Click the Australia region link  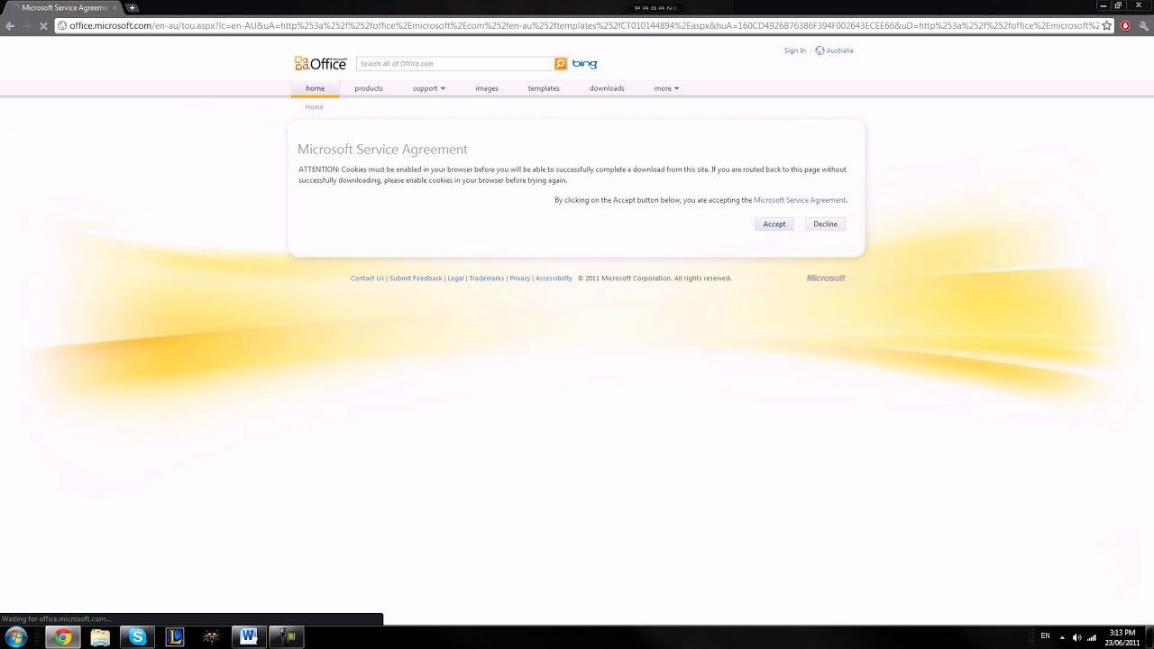839,50
